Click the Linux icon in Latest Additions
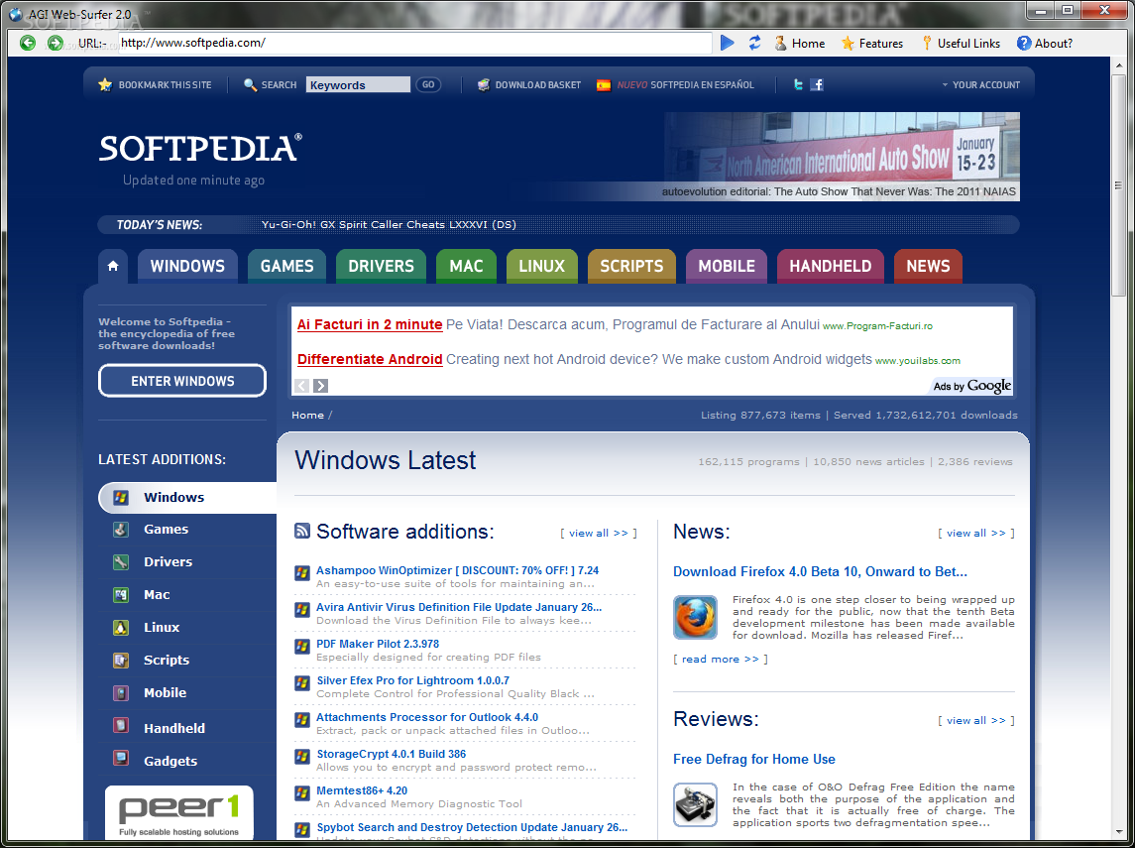The width and height of the screenshot is (1135, 848). (121, 627)
